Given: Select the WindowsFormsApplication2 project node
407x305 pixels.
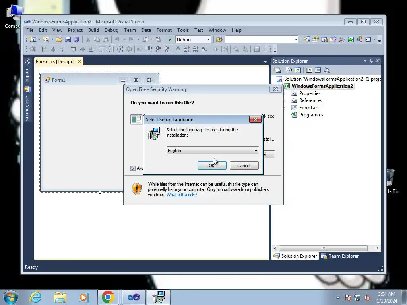Looking at the screenshot, I should click(322, 86).
